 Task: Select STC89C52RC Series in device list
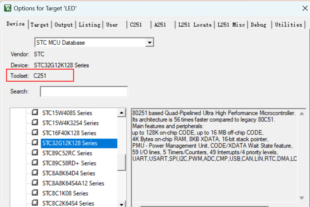coord(67,153)
